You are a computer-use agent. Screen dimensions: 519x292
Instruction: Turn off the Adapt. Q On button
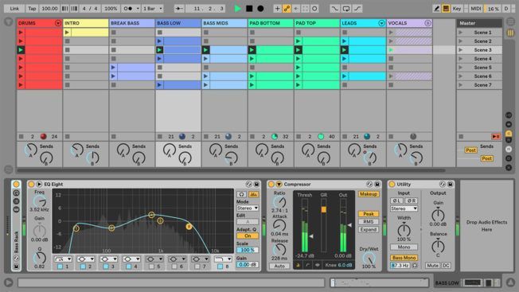(x=248, y=236)
